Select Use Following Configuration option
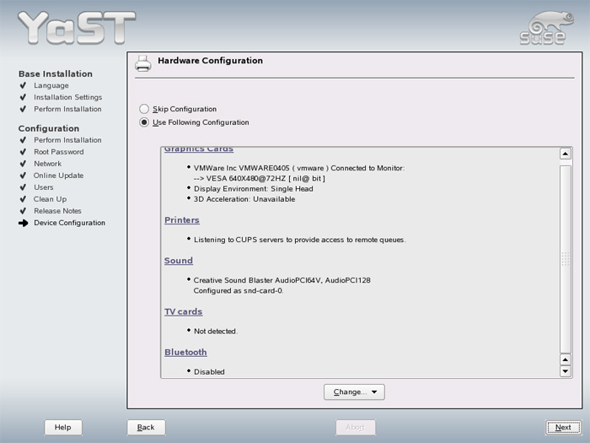590x443 pixels. [x=144, y=122]
